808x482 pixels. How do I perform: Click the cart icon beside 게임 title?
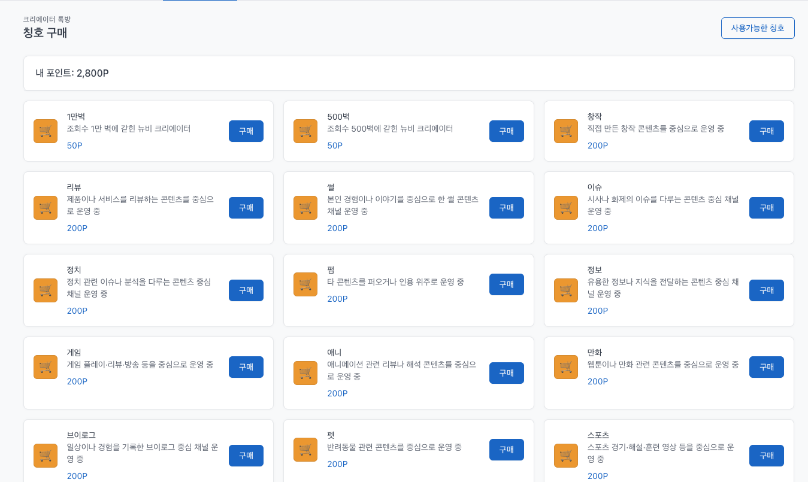click(46, 367)
